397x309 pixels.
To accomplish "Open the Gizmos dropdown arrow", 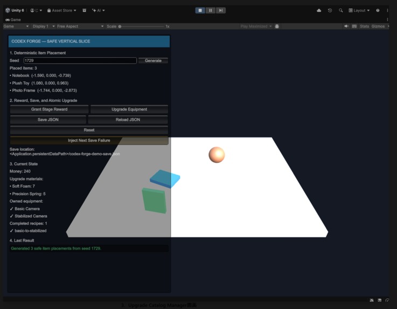I will tap(388, 26).
